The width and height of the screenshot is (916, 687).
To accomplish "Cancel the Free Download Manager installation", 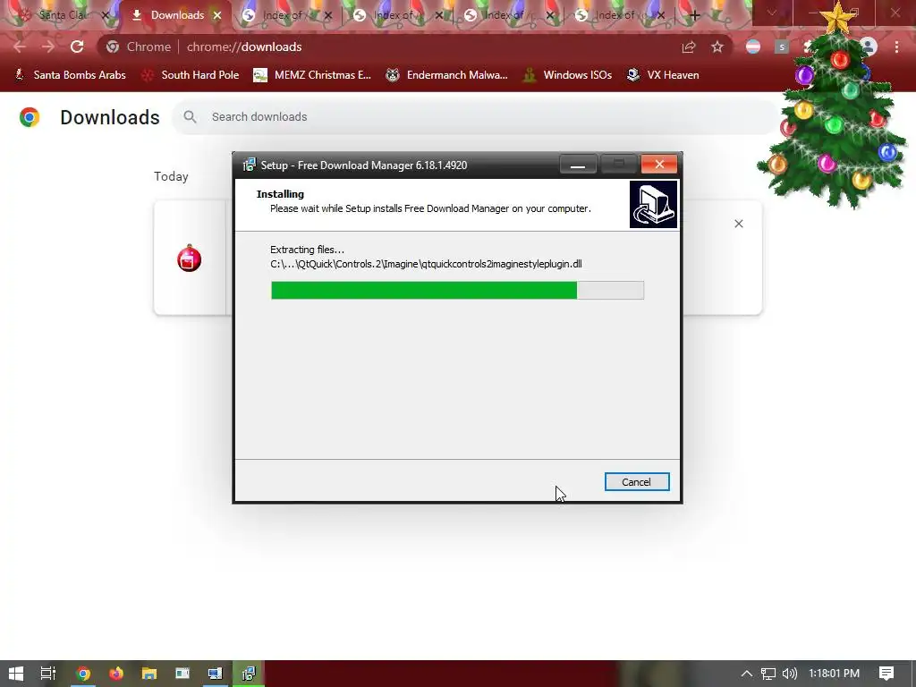I will coord(636,482).
